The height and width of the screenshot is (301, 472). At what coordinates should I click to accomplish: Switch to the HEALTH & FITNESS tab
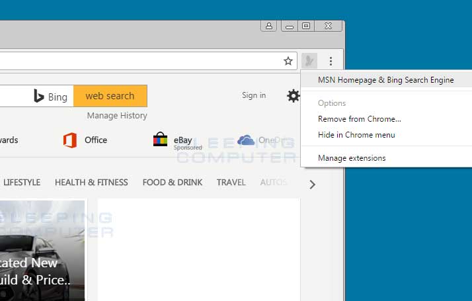click(x=91, y=183)
